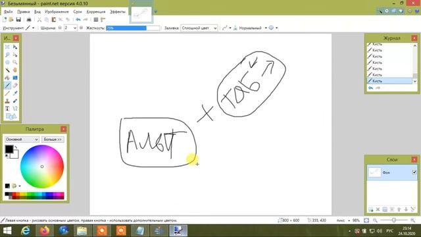This screenshot has width=421, height=237.
Task: Open the palette management dropdown arrow
Action: pyautogui.click(x=20, y=186)
